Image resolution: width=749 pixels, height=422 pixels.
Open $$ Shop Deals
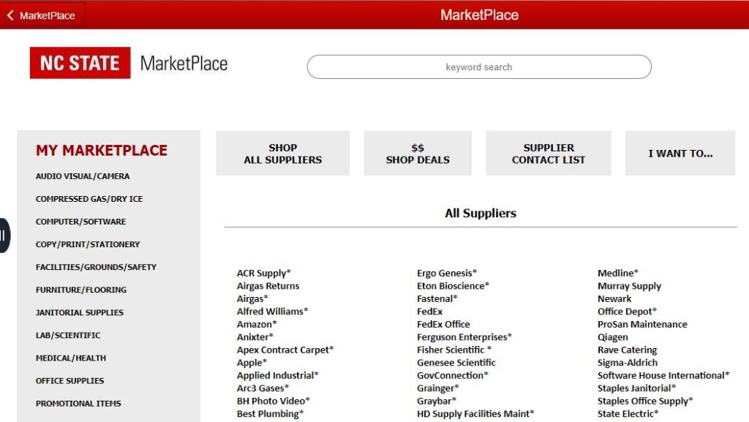pyautogui.click(x=418, y=154)
